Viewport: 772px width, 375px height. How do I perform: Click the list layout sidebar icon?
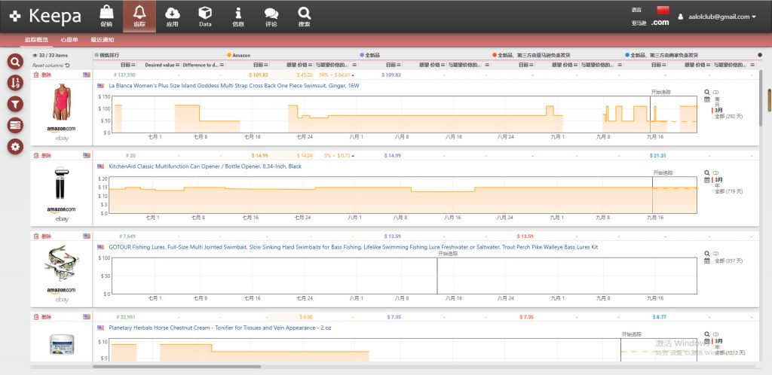coord(14,125)
